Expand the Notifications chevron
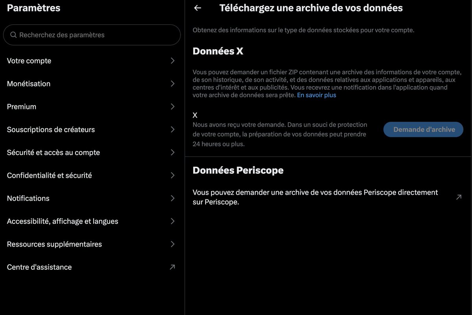This screenshot has width=472, height=315. 172,198
